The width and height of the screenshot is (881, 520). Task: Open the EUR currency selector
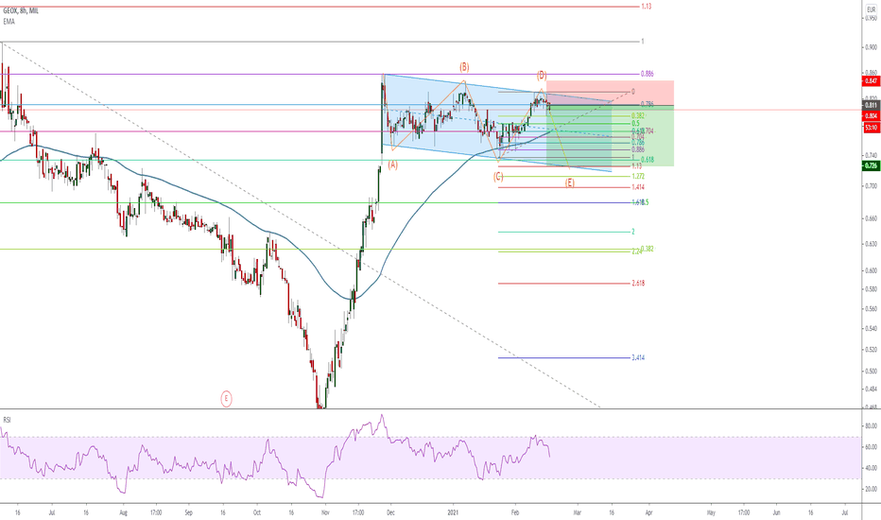point(872,9)
